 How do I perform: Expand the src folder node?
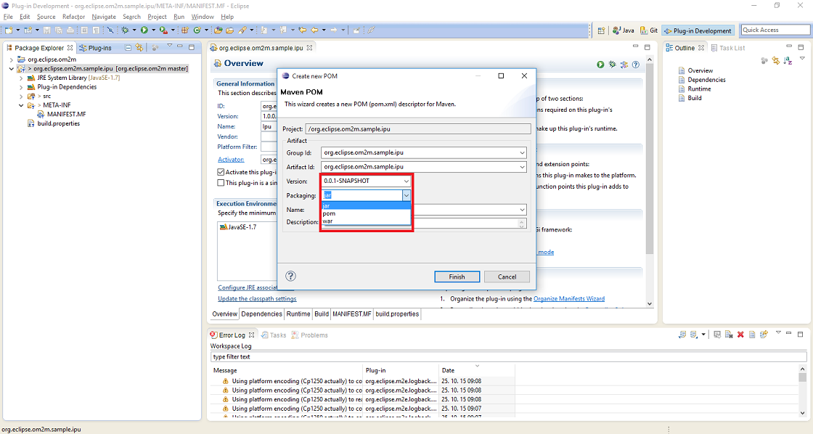tap(21, 96)
